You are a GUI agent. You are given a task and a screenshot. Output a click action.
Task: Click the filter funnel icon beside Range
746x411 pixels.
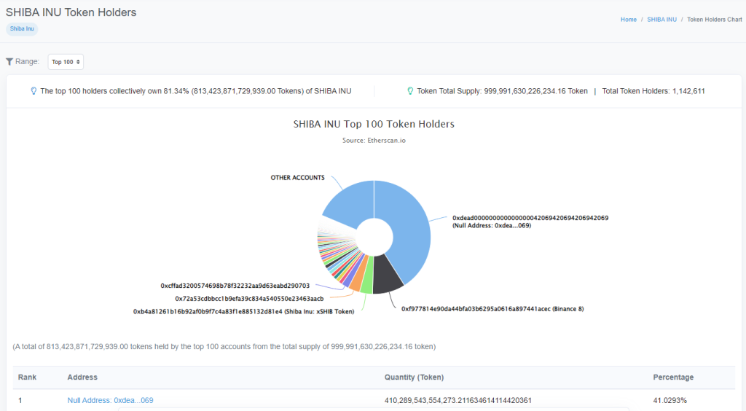point(9,62)
